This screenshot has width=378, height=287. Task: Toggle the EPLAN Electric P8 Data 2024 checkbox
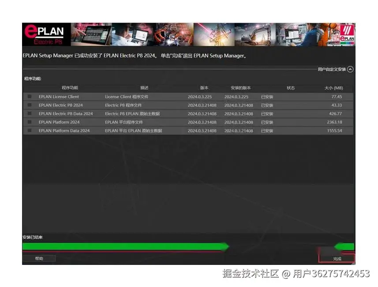30,113
